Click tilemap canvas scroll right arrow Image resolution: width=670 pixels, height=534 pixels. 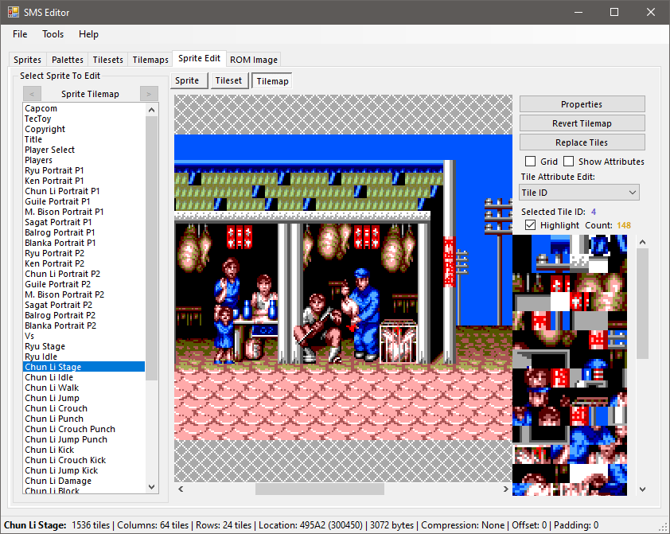(x=506, y=489)
